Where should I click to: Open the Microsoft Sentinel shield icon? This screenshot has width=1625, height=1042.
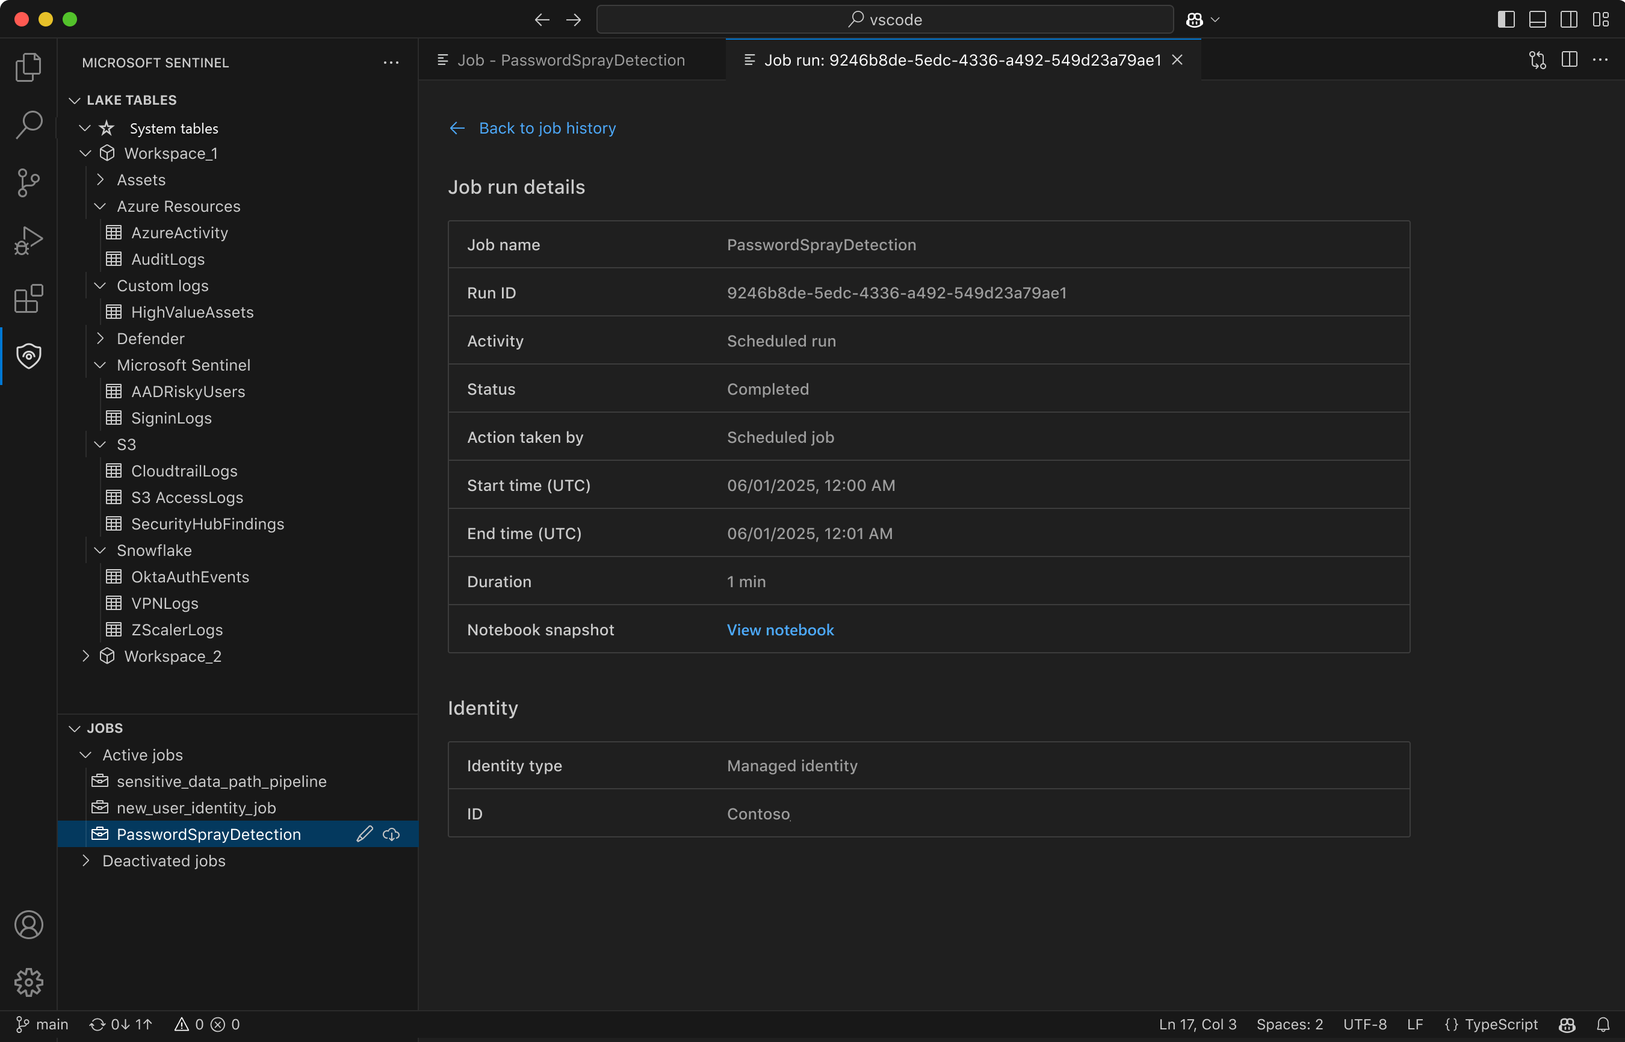28,356
